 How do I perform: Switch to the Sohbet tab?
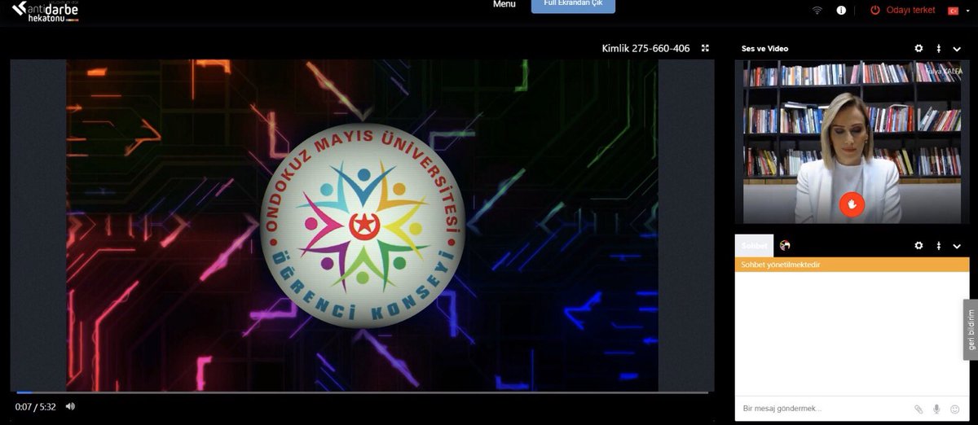pyautogui.click(x=755, y=246)
